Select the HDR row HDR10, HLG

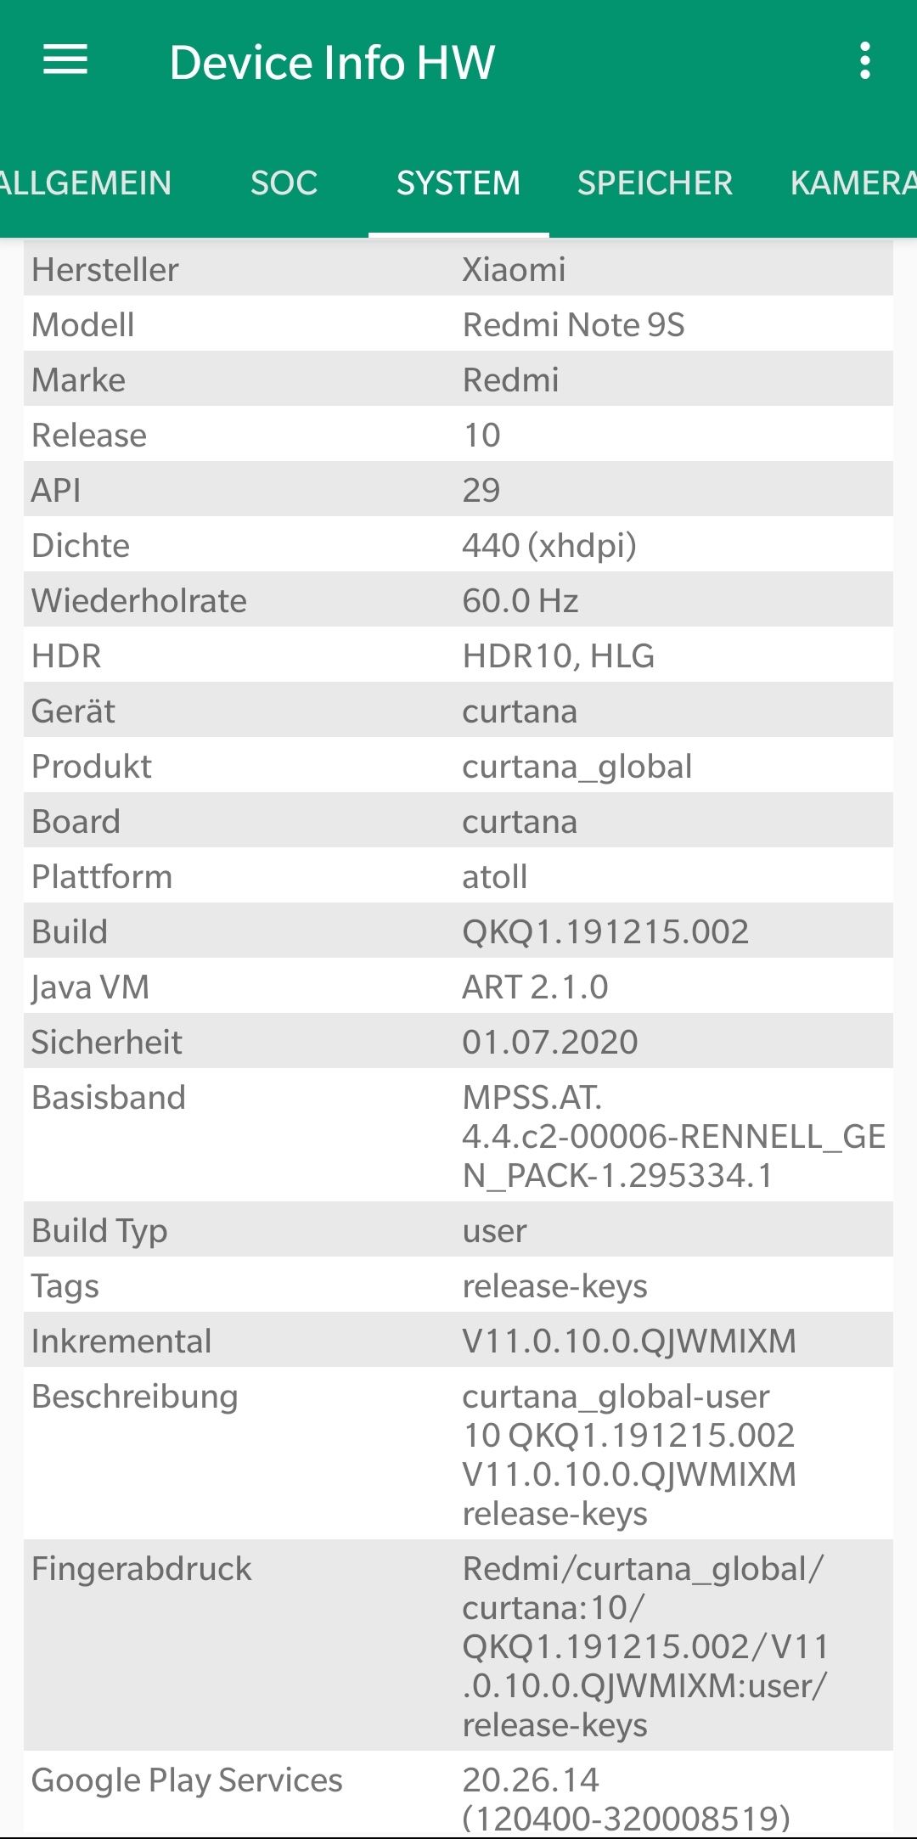point(458,655)
